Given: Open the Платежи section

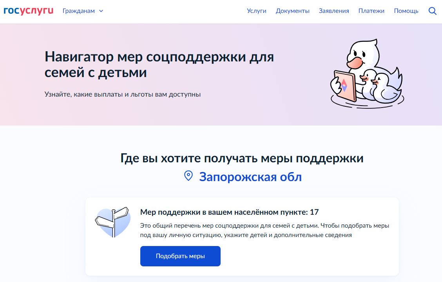Looking at the screenshot, I should 371,11.
